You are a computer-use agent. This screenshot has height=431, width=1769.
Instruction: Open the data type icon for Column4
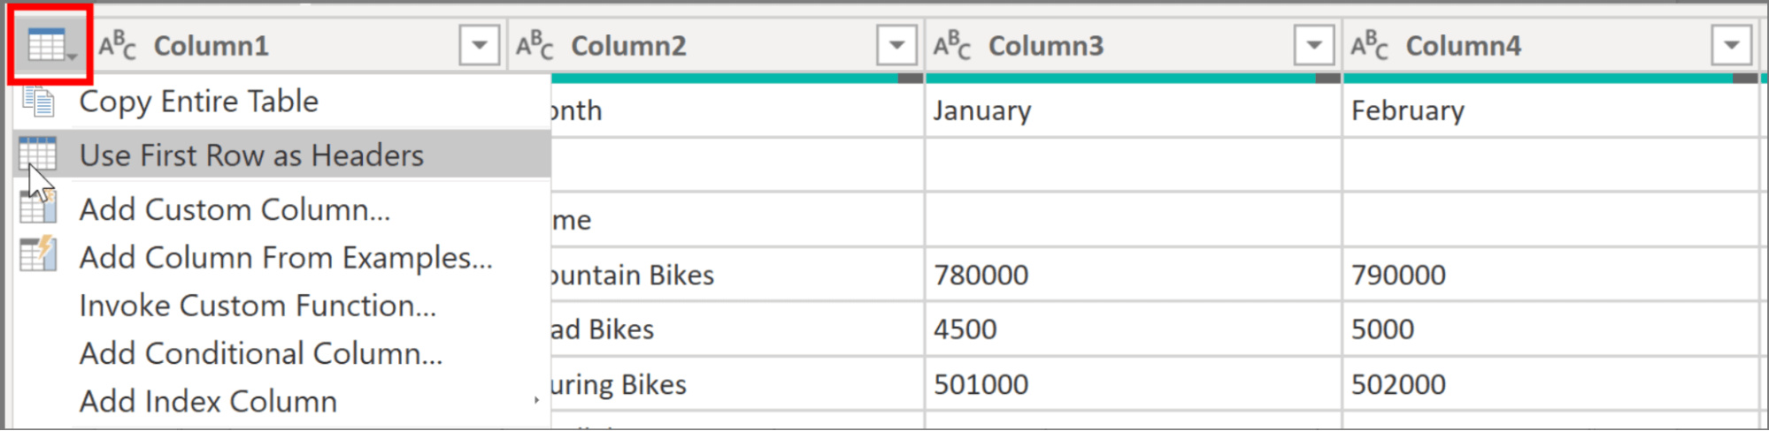coord(1369,45)
